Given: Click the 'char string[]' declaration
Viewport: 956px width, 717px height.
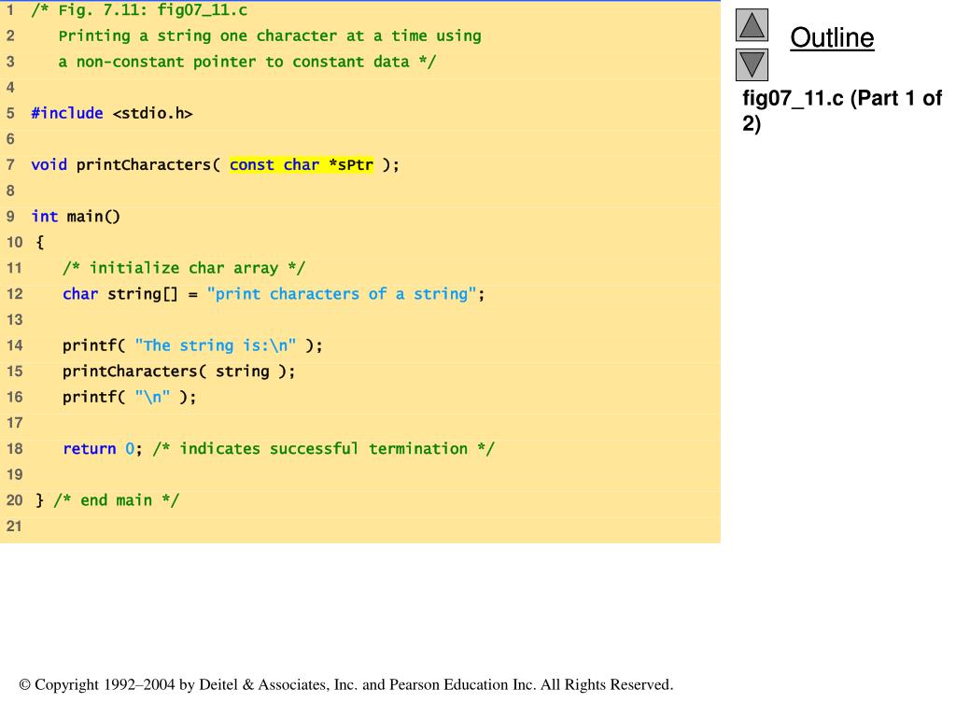Looking at the screenshot, I should coord(120,294).
